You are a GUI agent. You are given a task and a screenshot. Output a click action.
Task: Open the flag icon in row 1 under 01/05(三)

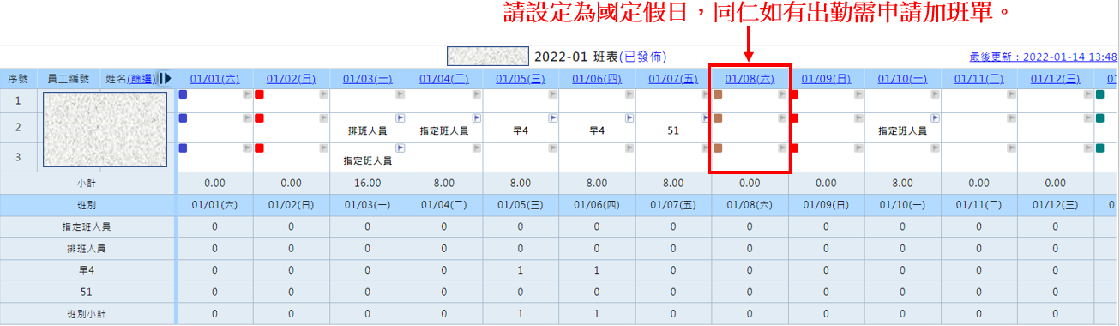coord(553,94)
